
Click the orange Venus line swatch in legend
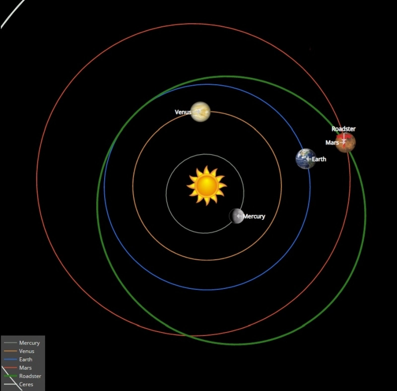click(10, 351)
